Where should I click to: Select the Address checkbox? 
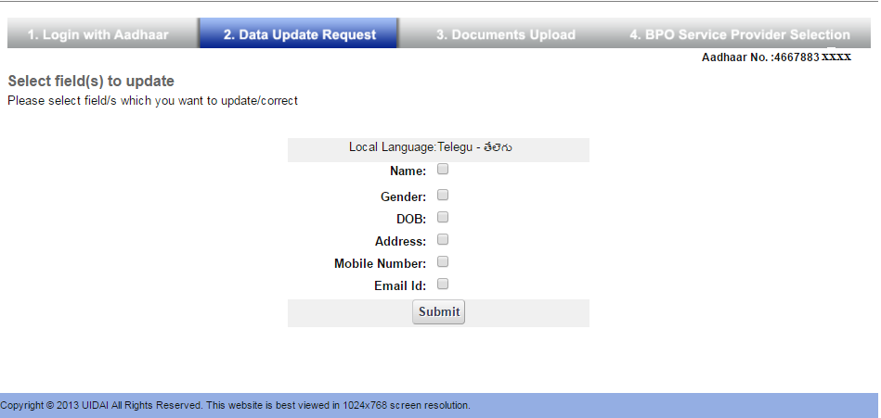click(443, 240)
